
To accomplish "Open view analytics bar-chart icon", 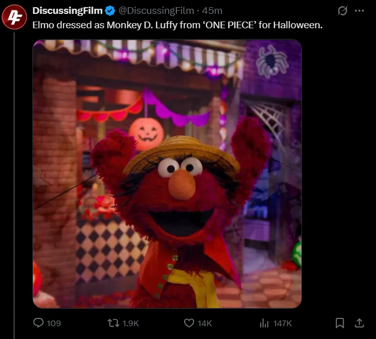I will point(264,323).
